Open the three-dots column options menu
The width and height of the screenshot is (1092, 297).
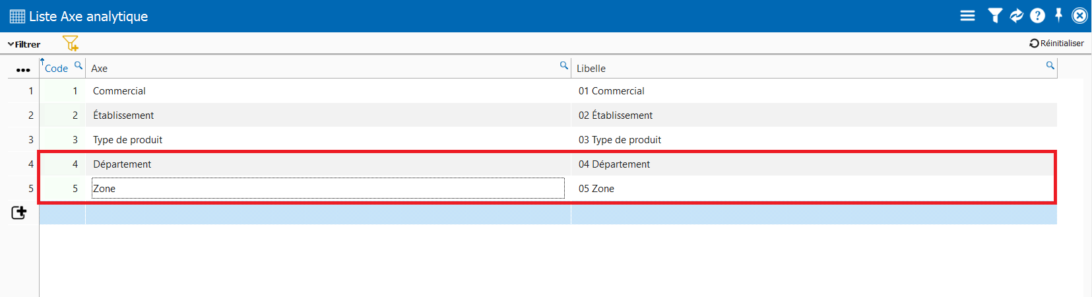[x=23, y=69]
